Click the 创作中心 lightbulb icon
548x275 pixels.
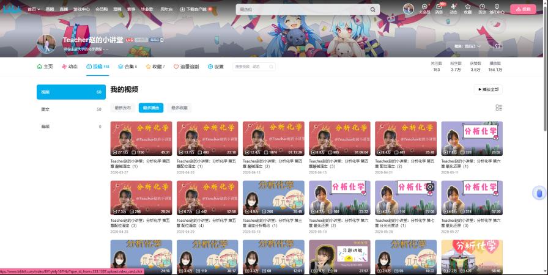point(497,9)
